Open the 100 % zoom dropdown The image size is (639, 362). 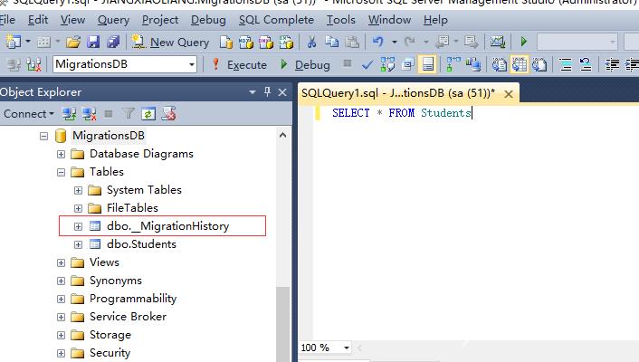347,348
